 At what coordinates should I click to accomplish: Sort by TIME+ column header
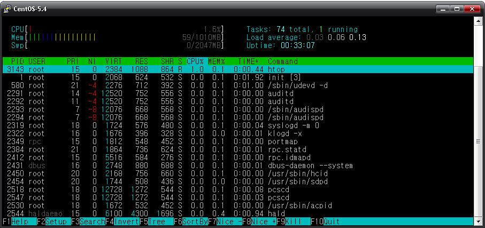pos(248,61)
